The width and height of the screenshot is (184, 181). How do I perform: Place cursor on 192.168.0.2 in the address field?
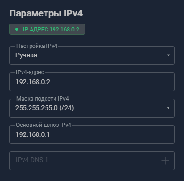pyautogui.click(x=33, y=82)
